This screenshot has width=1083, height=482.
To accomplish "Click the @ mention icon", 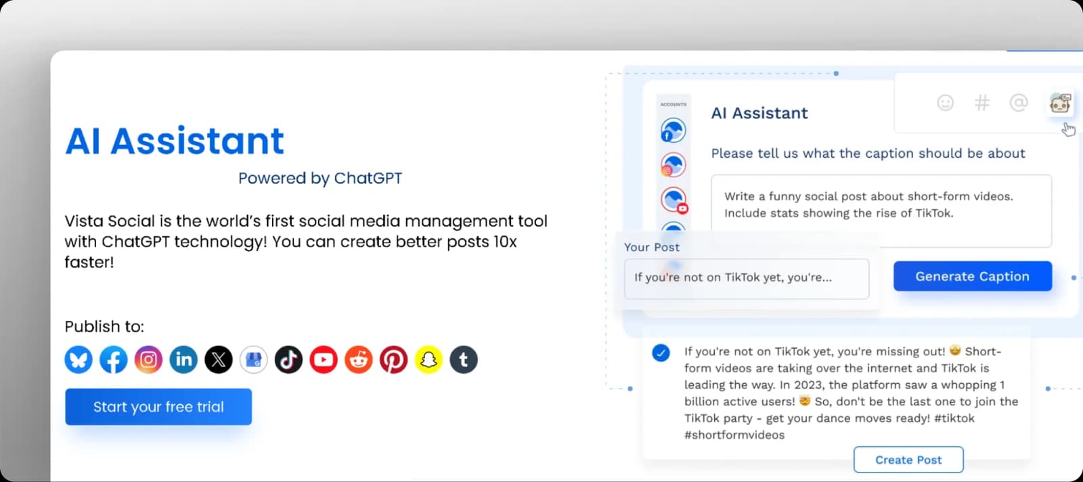I will pyautogui.click(x=1019, y=102).
